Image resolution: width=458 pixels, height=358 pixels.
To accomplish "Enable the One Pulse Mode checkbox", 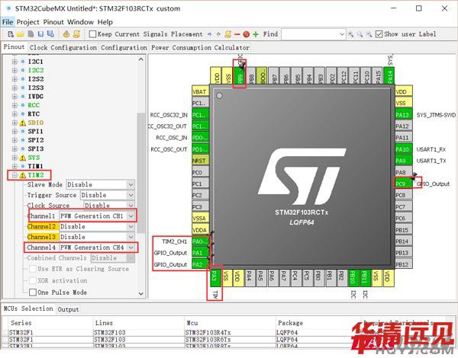I will click(33, 292).
